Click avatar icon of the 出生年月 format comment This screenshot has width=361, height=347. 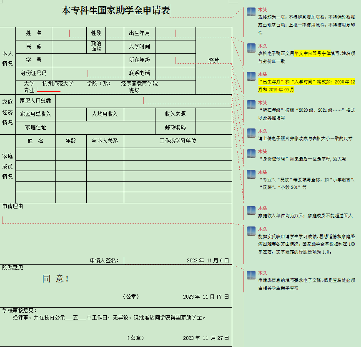pos(251,76)
